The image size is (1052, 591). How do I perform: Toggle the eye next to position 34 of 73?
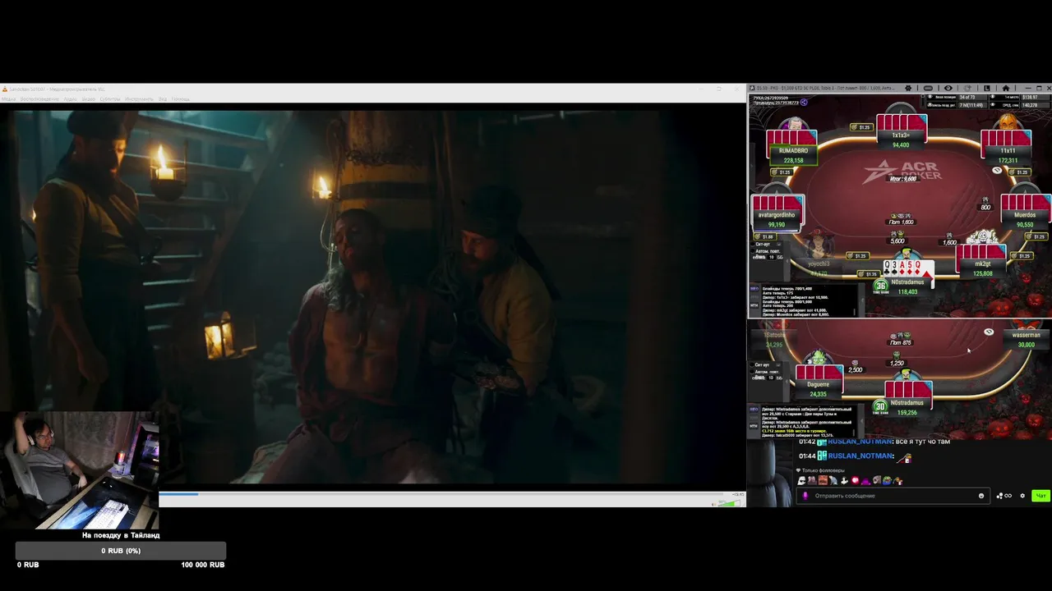click(929, 97)
